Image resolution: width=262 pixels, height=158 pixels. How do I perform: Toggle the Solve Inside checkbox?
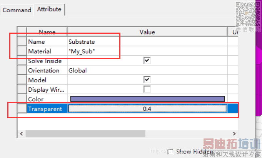click(x=147, y=61)
